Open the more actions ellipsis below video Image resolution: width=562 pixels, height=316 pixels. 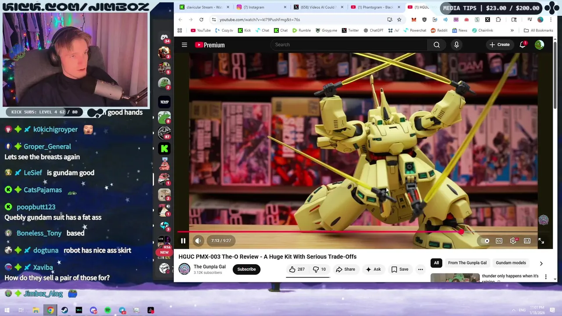pos(420,269)
